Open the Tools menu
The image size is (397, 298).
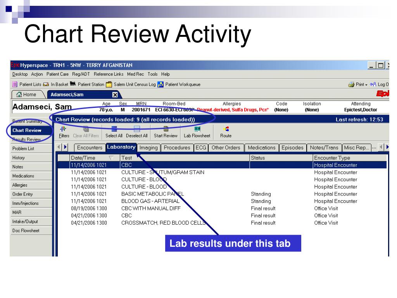coord(153,74)
